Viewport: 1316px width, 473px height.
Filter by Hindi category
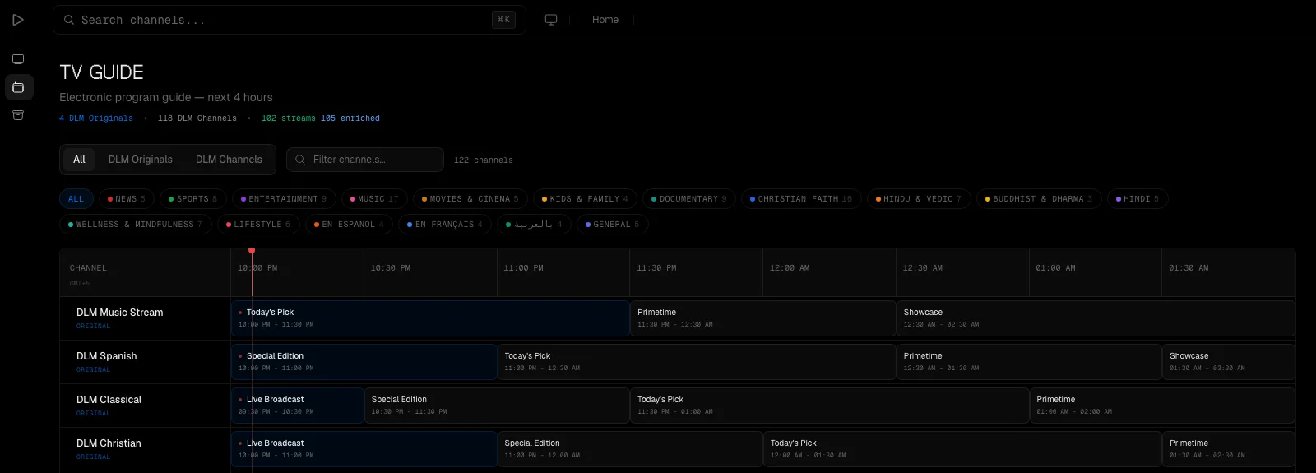coord(1137,199)
